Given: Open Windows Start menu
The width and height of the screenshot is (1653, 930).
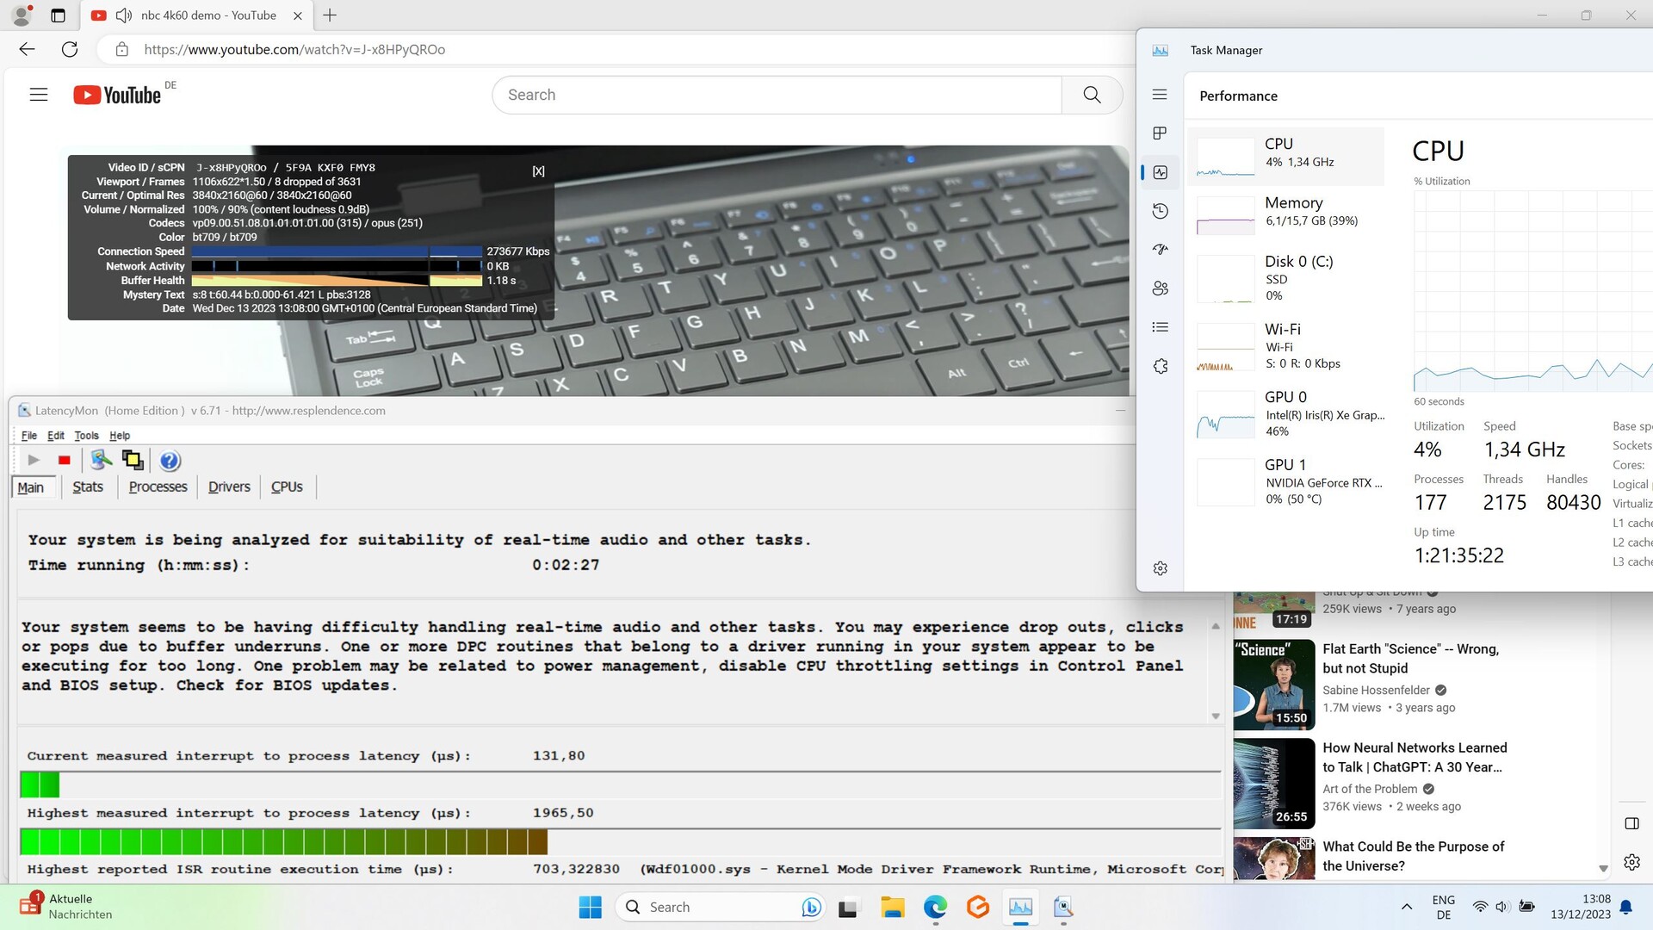Looking at the screenshot, I should click(x=590, y=907).
